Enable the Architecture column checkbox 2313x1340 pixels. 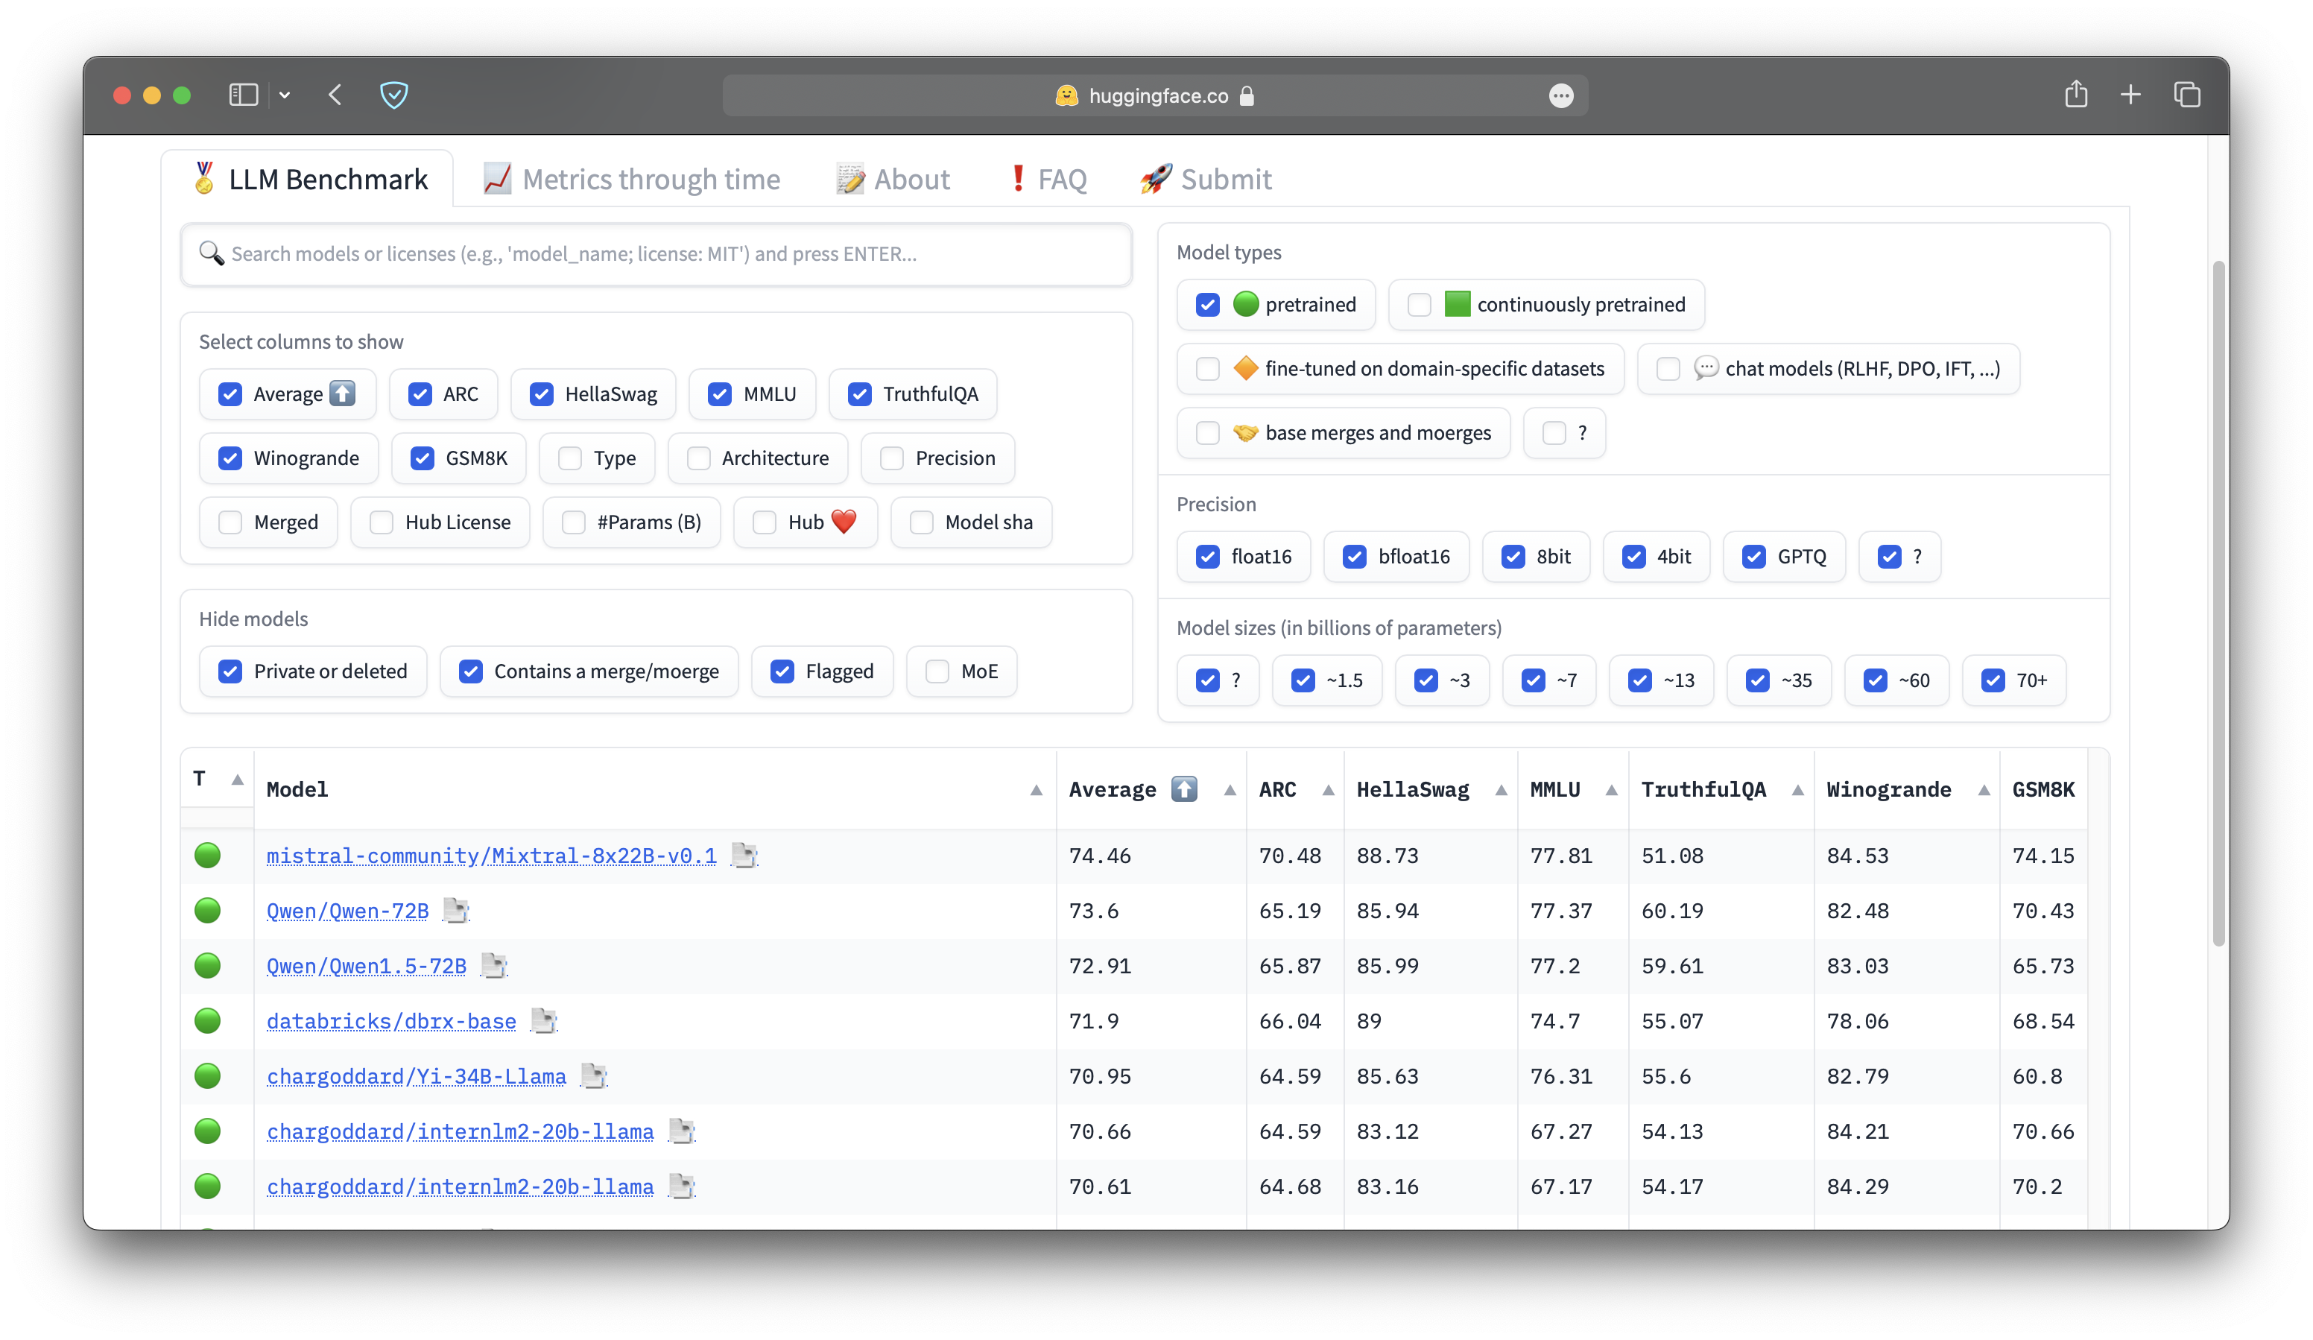click(x=698, y=458)
